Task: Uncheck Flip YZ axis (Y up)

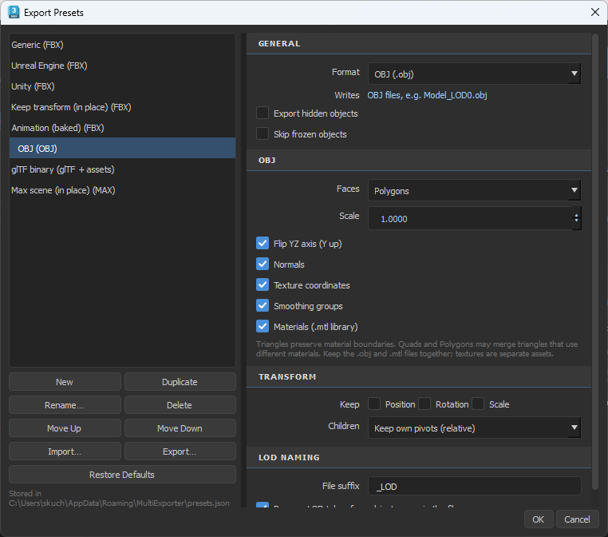Action: pos(263,243)
